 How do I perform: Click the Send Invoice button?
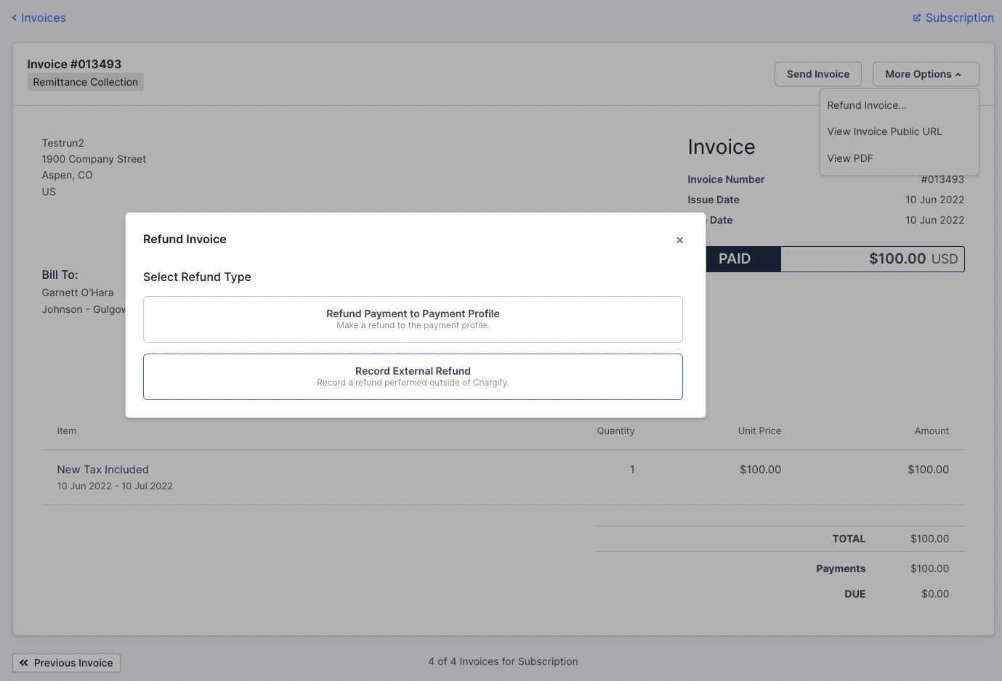[x=817, y=73]
